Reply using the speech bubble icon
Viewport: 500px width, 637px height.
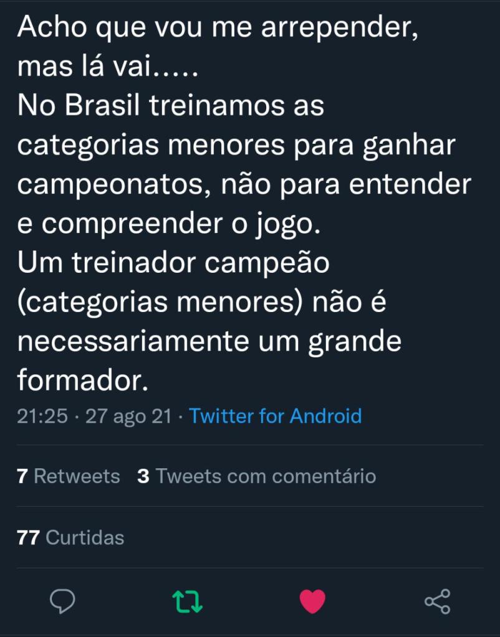[62, 602]
